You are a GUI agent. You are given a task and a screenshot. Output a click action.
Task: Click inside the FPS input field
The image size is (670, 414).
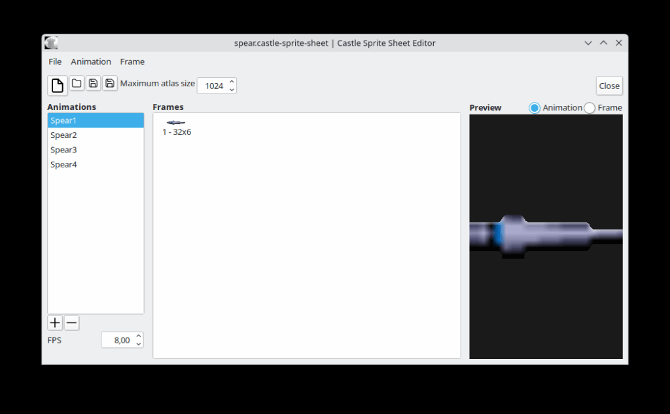coord(118,340)
